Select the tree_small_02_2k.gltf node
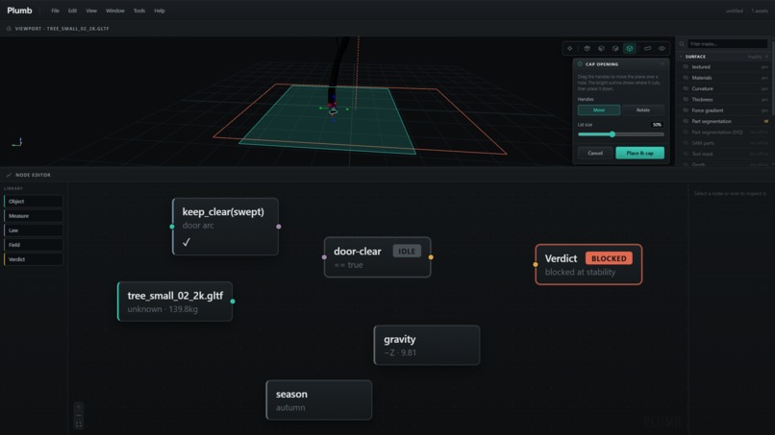This screenshot has height=435, width=775. click(175, 302)
